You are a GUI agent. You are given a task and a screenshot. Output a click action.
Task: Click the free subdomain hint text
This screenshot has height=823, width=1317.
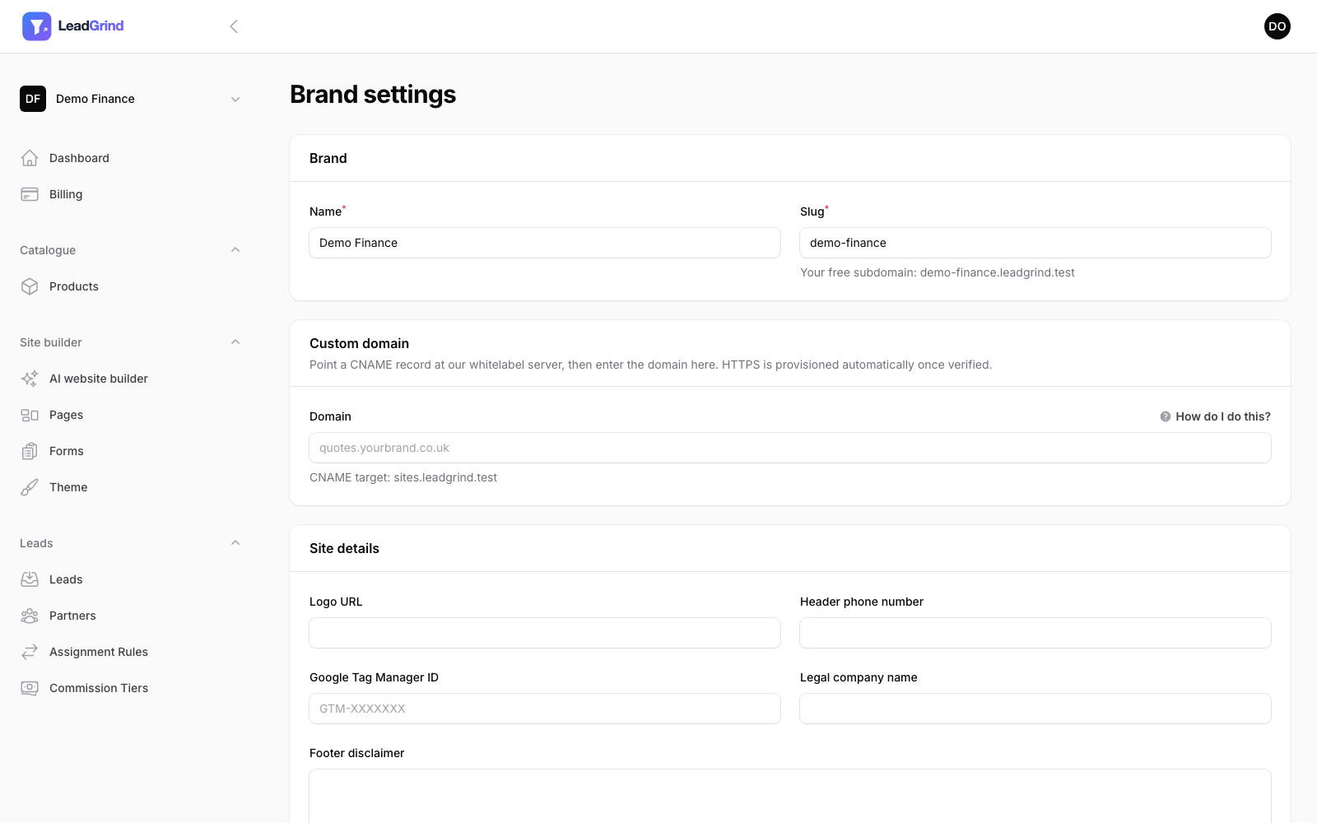(x=938, y=272)
